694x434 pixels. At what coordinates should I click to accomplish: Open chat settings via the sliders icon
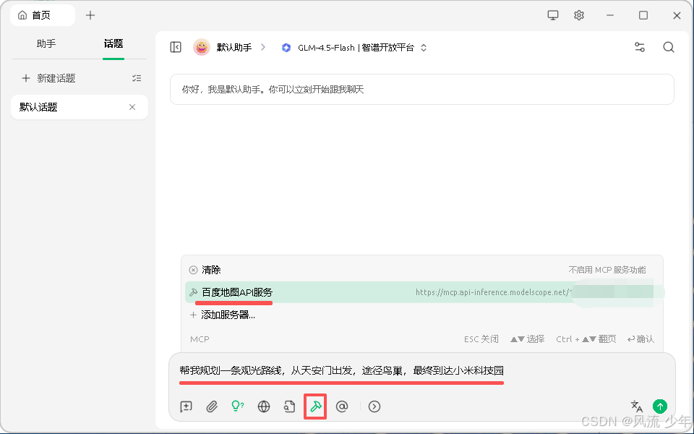click(639, 46)
